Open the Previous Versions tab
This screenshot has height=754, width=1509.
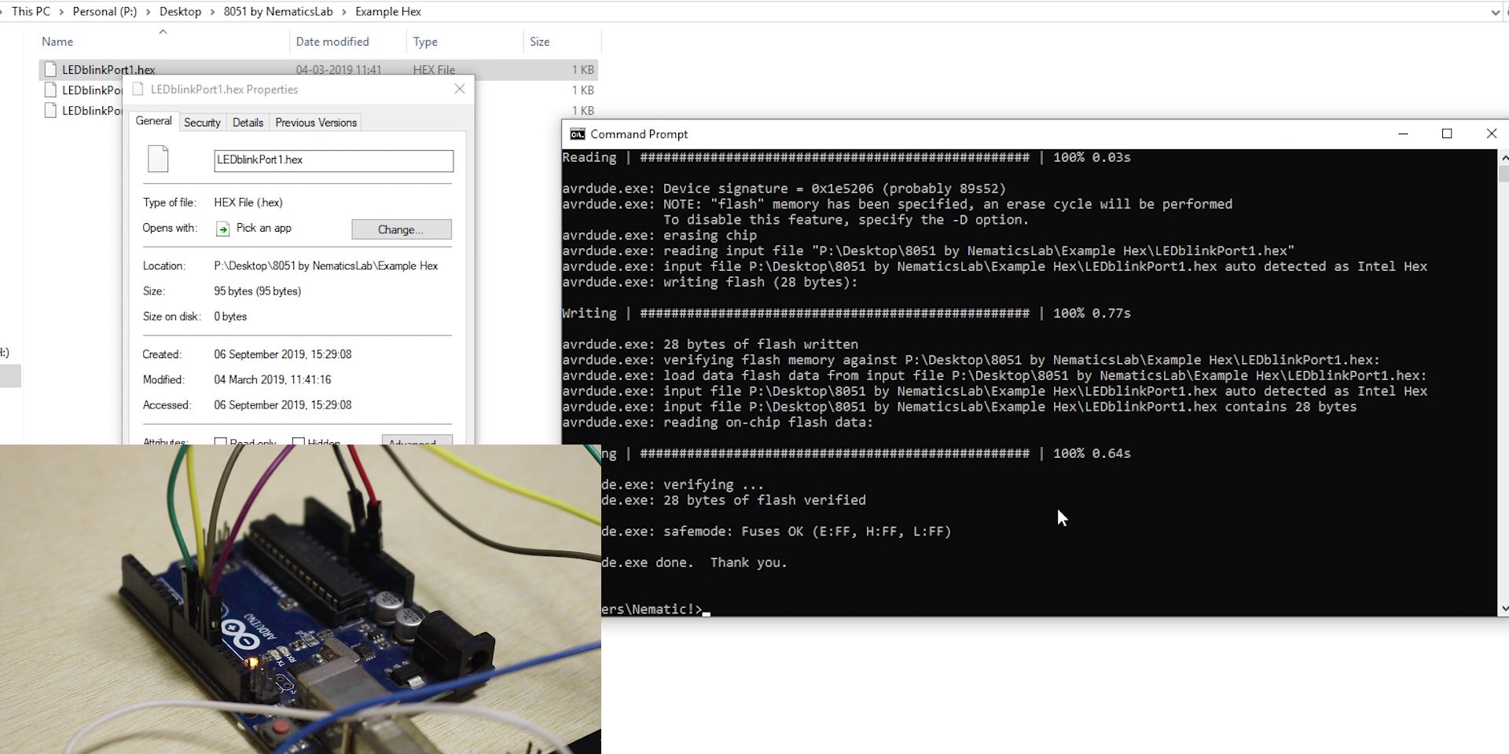314,122
